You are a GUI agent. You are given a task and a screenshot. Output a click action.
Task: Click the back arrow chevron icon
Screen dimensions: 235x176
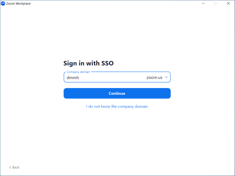click(x=10, y=167)
